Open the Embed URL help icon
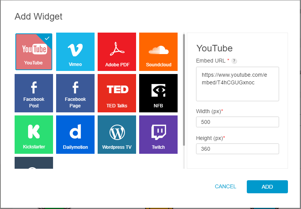 [x=234, y=61]
